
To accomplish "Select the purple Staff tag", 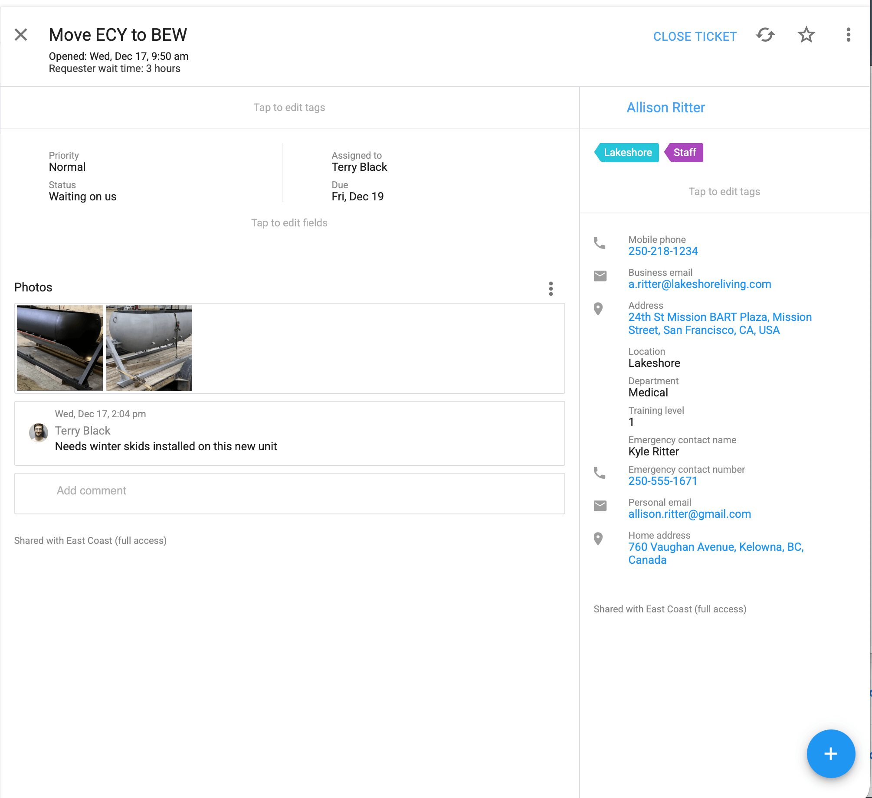I will pos(684,153).
